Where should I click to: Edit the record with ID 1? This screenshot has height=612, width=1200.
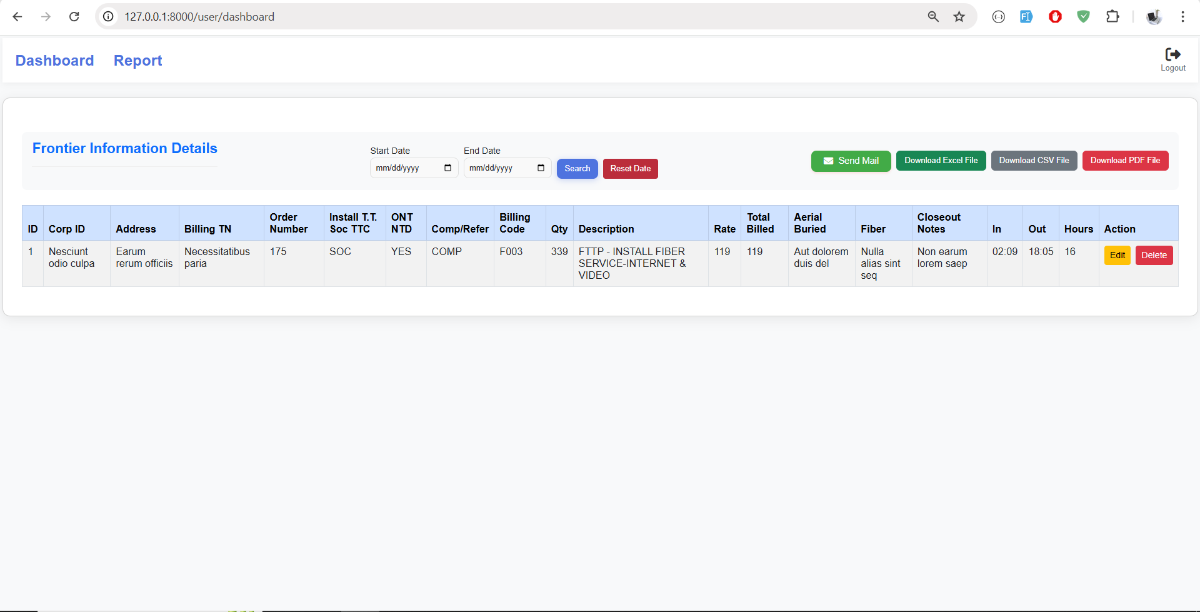[x=1117, y=255]
